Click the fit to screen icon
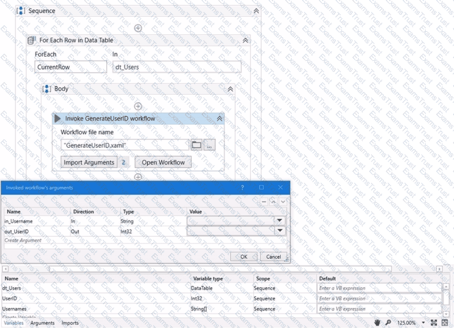The image size is (454, 328). [x=434, y=323]
